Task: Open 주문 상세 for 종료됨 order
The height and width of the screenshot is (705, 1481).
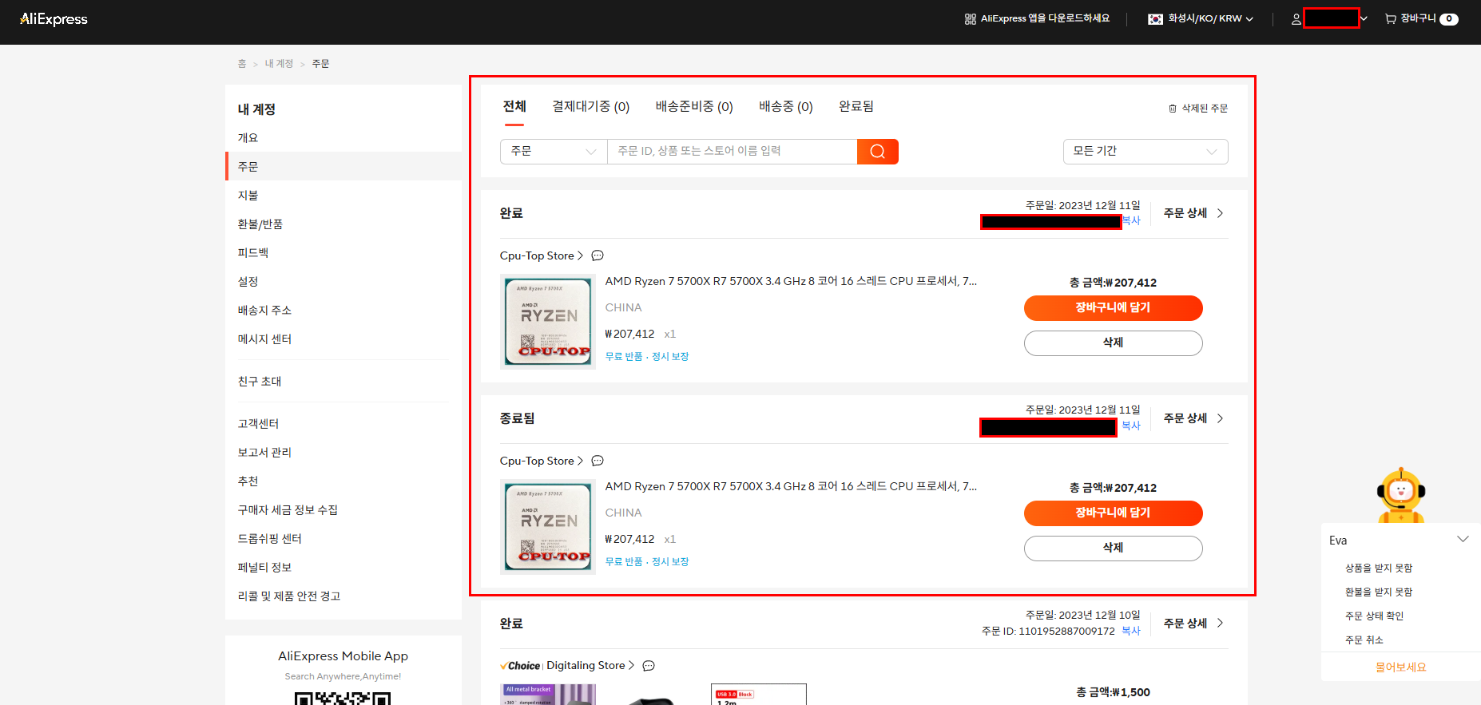Action: pos(1193,418)
